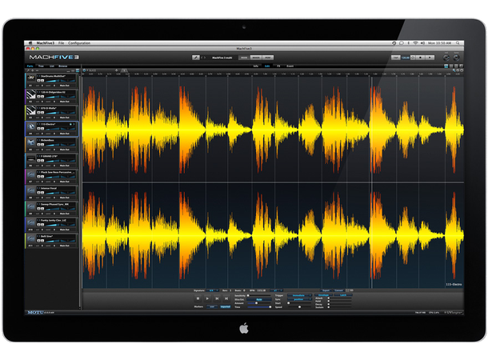488x360 pixels.
Task: Switch to the Event tab
Action: pos(290,66)
